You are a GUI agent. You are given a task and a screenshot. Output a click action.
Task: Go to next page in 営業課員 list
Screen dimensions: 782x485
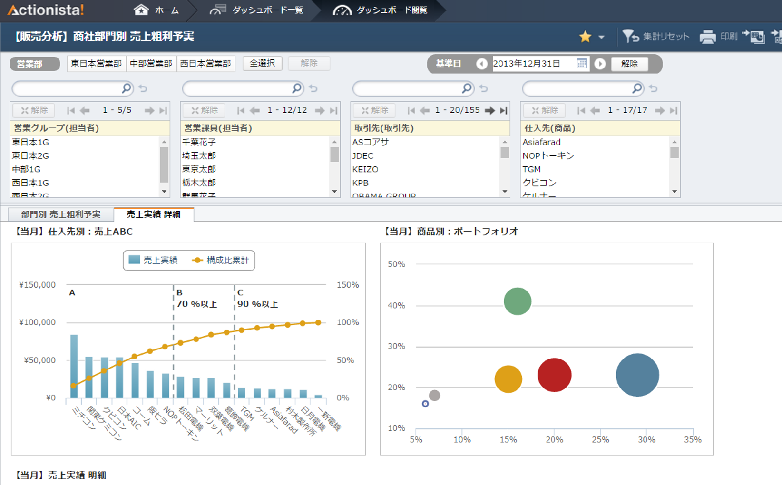click(320, 110)
